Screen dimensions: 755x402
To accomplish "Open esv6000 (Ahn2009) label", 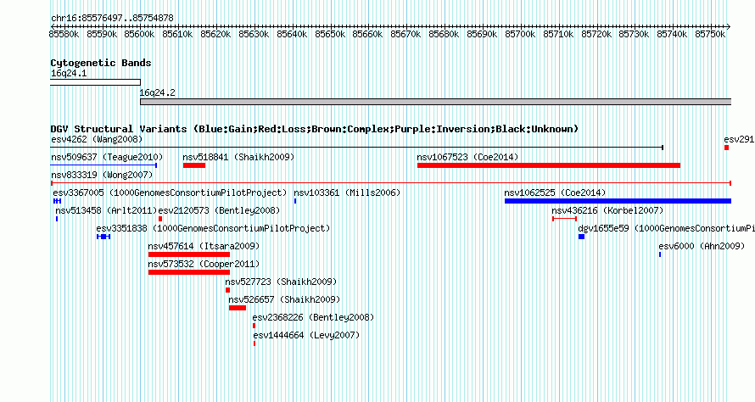I will pos(702,247).
